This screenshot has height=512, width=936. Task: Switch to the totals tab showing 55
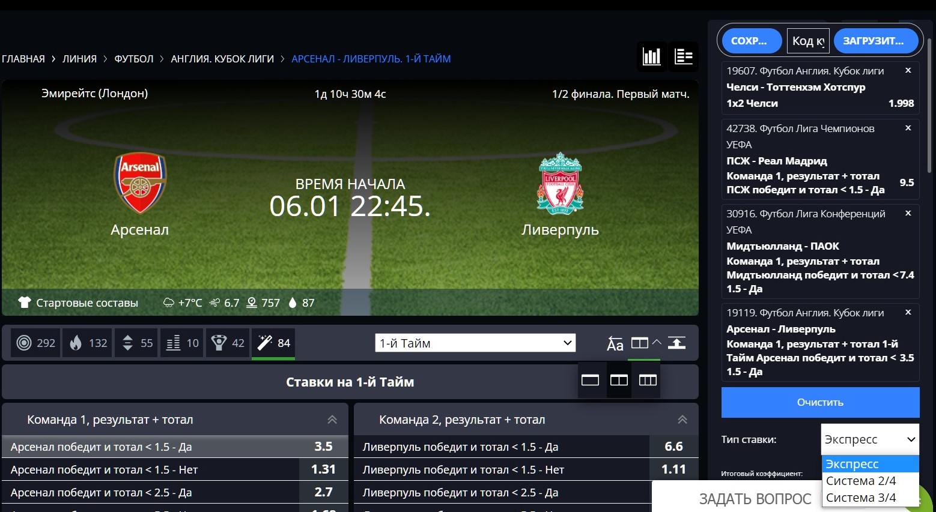(x=136, y=343)
